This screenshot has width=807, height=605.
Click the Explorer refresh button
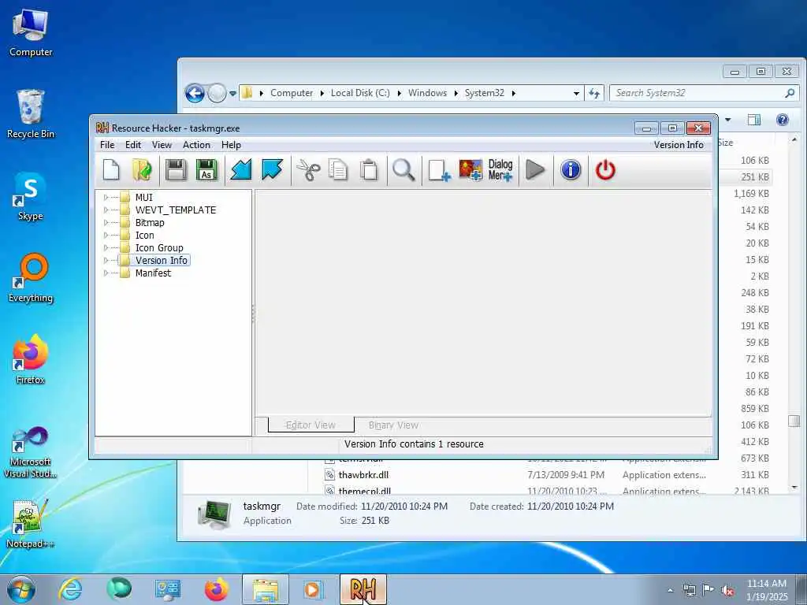point(594,93)
